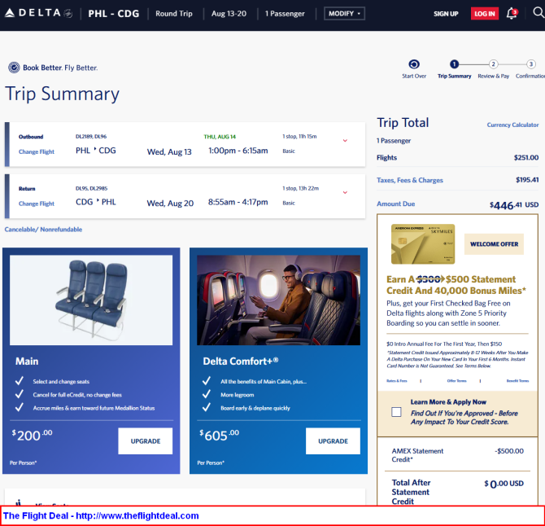Upgrade to Main for $200
The image size is (545, 526).
point(146,441)
